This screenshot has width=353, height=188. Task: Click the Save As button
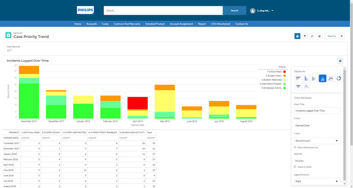point(332,36)
